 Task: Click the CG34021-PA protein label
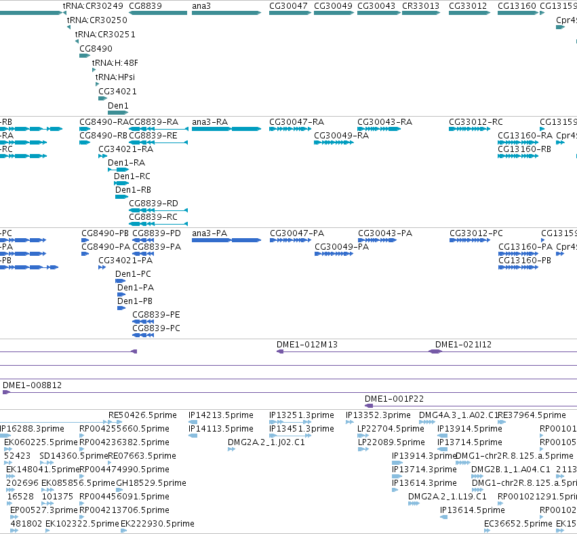(x=125, y=261)
